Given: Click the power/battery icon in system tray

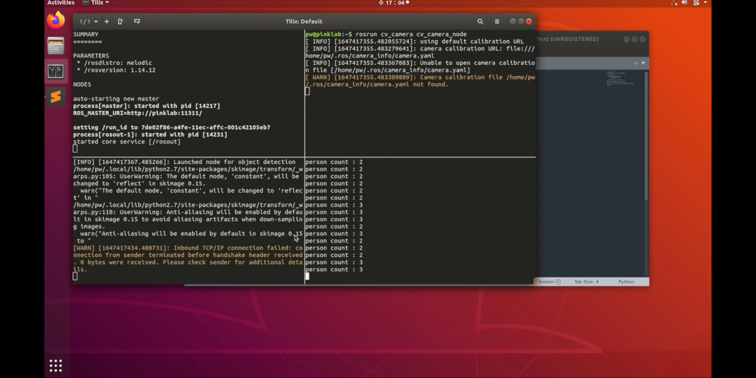Looking at the screenshot, I should (696, 3).
